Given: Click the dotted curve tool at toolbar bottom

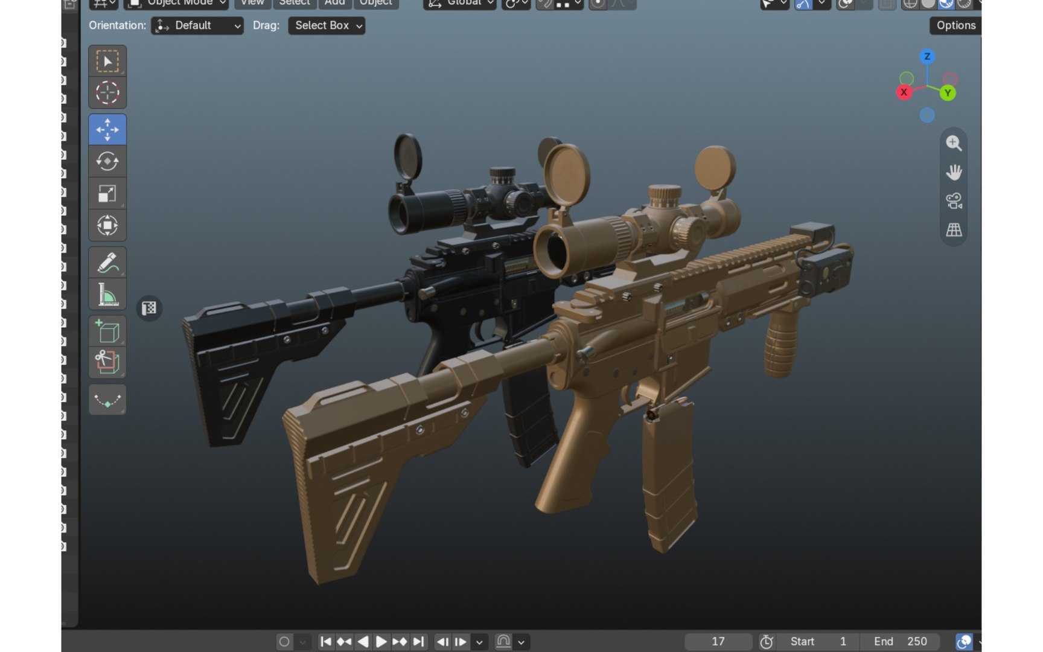Looking at the screenshot, I should click(107, 400).
